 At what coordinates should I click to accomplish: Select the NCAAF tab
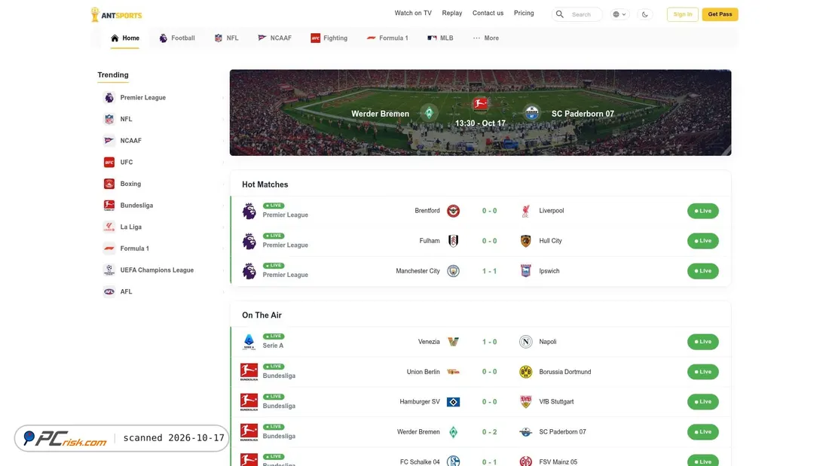click(275, 38)
